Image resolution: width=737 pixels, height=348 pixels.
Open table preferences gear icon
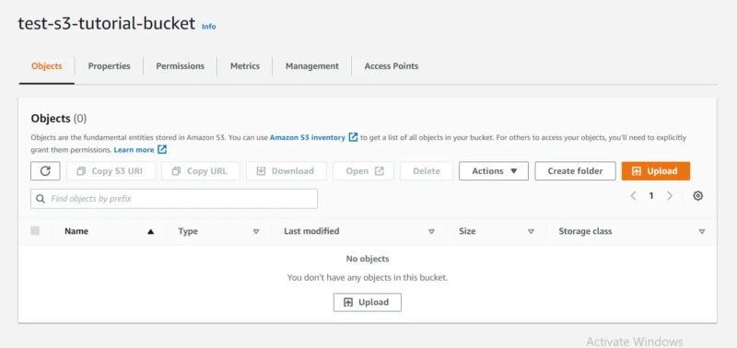tap(698, 196)
